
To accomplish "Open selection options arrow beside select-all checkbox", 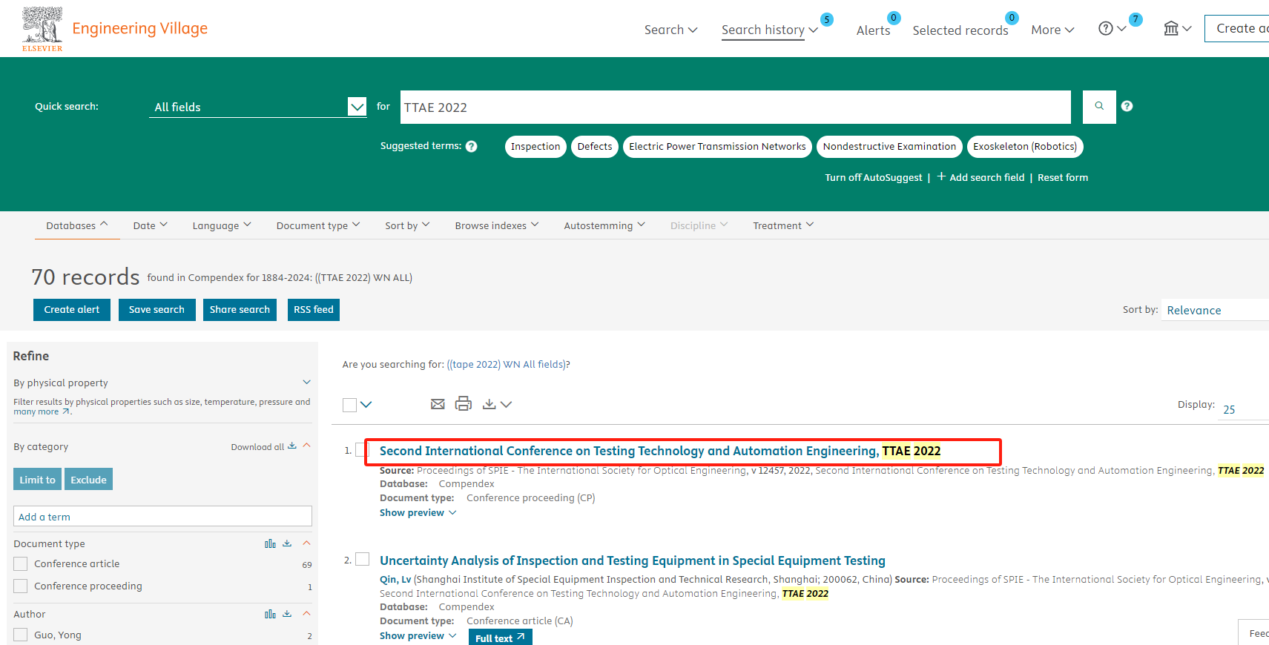I will tap(366, 405).
